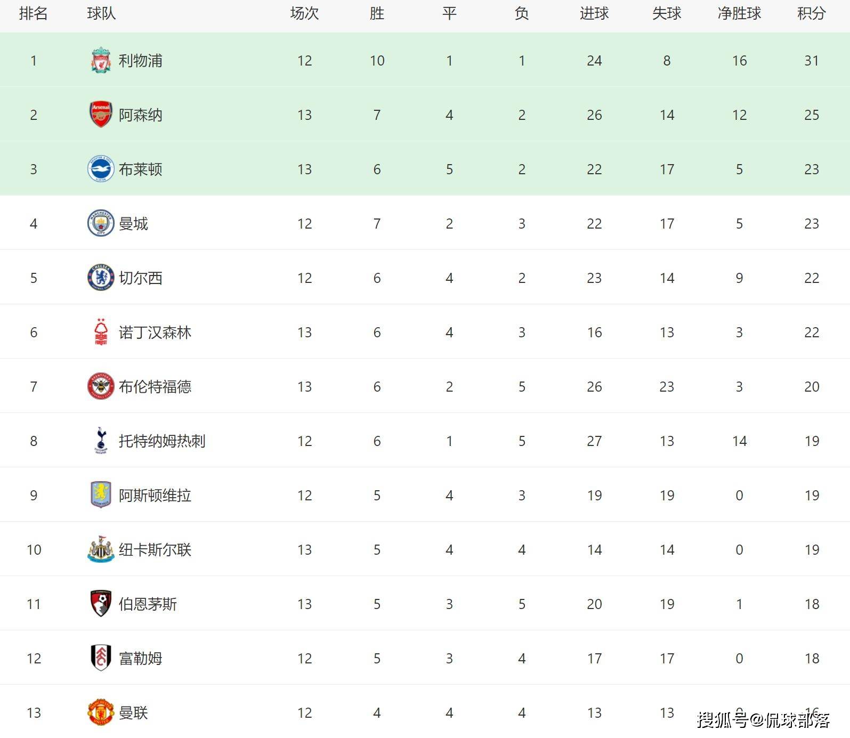The width and height of the screenshot is (850, 738).
Task: Click the 搜狐号@侃球部落 watermark
Action: 764,720
